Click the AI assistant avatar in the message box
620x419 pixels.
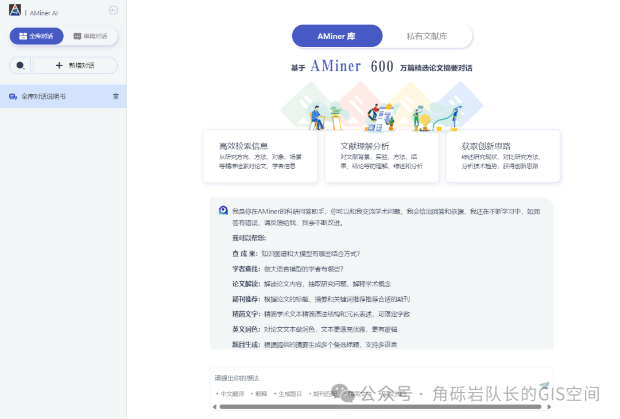(x=223, y=210)
